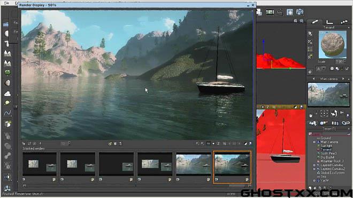Switch to the Numerics ruler tab
The height and width of the screenshot is (198, 353).
pos(329,22)
